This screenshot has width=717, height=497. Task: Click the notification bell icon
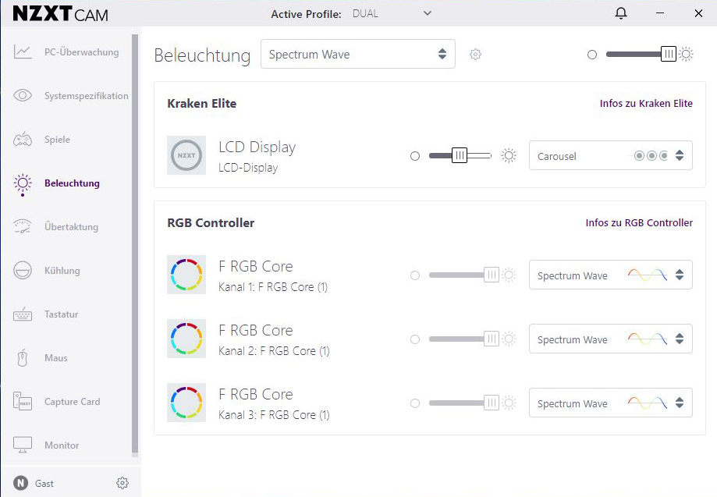(621, 13)
